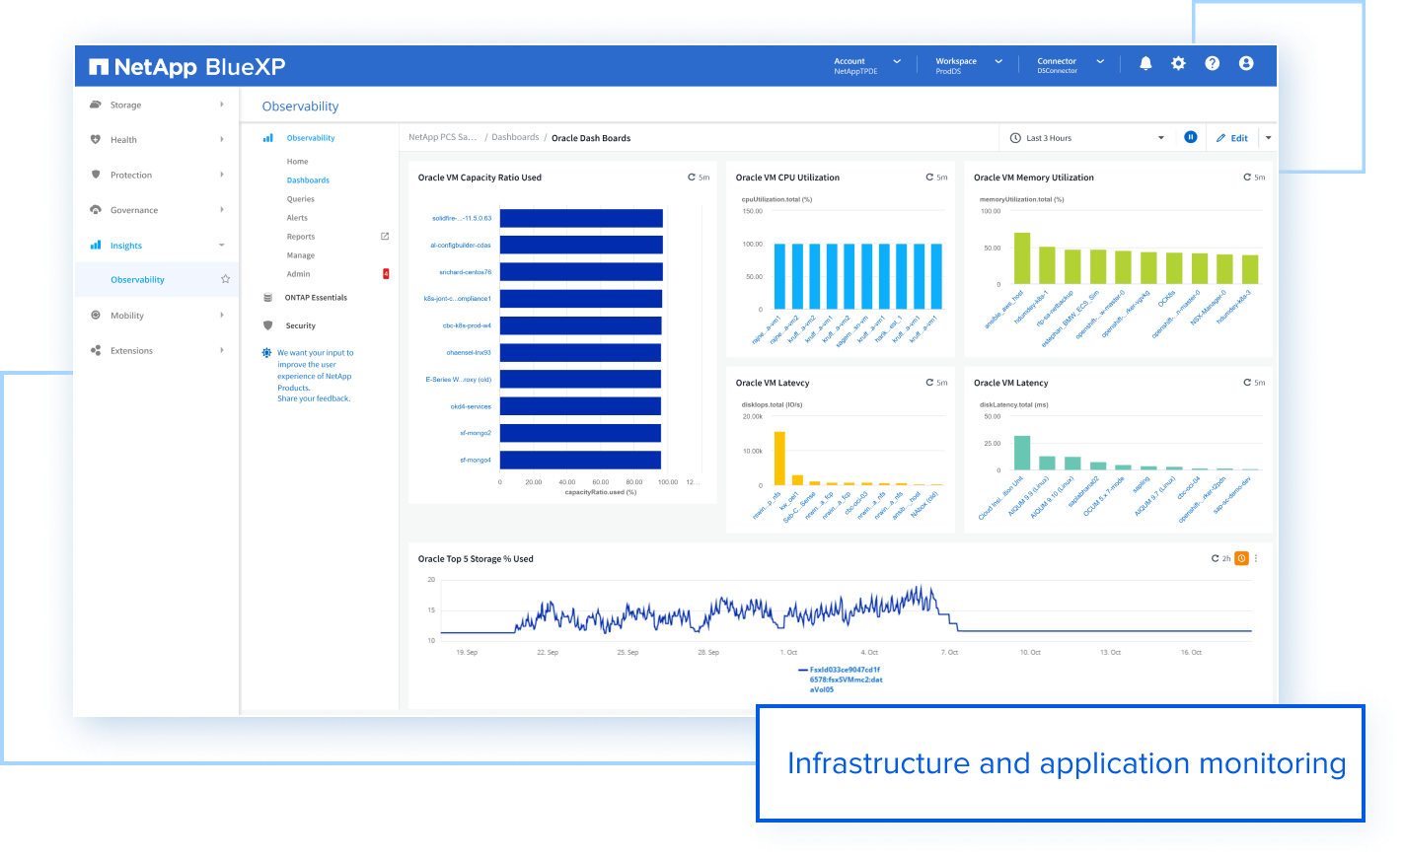Click the Share your feedback link
This screenshot has height=860, width=1403.
(314, 398)
